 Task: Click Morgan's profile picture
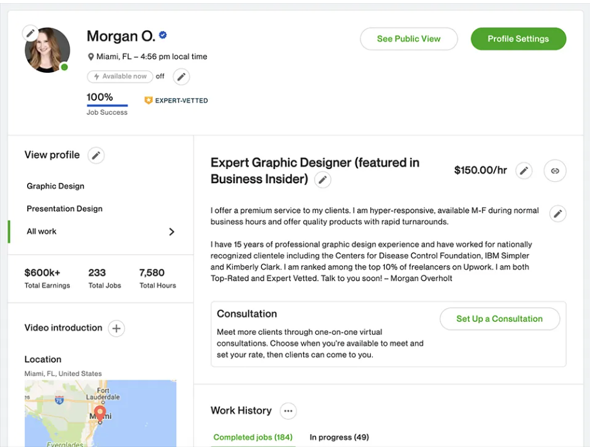(x=48, y=50)
